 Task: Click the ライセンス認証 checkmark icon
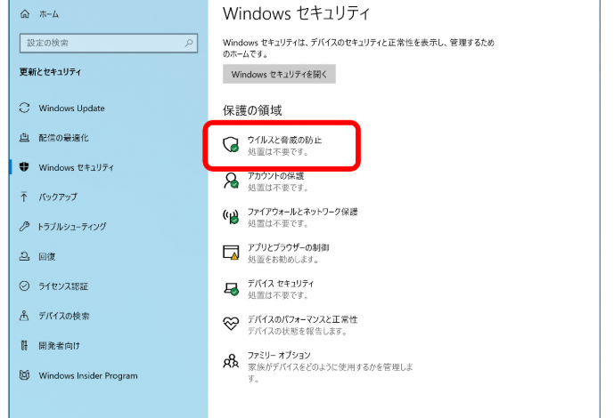[x=24, y=286]
